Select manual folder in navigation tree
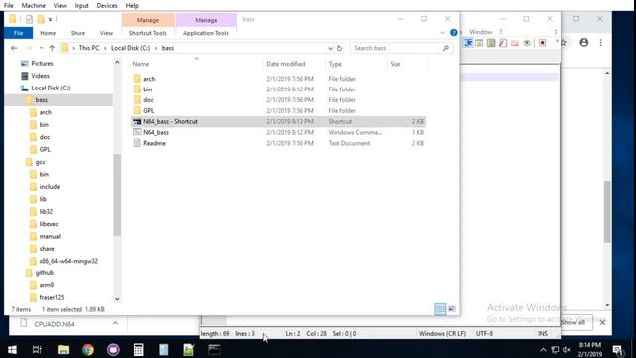The width and height of the screenshot is (636, 358). coord(50,237)
